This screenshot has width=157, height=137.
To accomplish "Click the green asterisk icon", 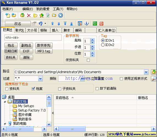I will click(x=95, y=24).
